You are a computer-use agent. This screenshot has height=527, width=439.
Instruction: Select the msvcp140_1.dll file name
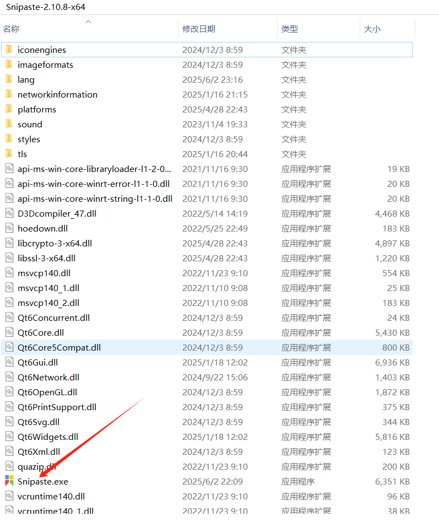48,288
